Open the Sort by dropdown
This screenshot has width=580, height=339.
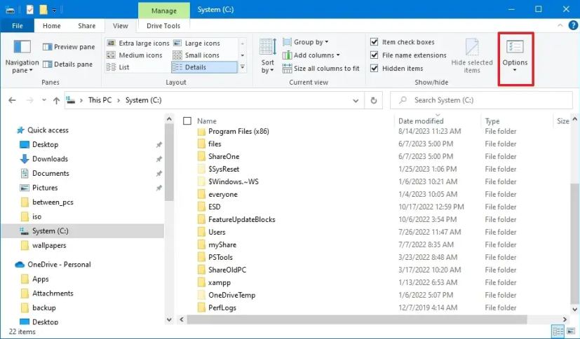(x=267, y=56)
